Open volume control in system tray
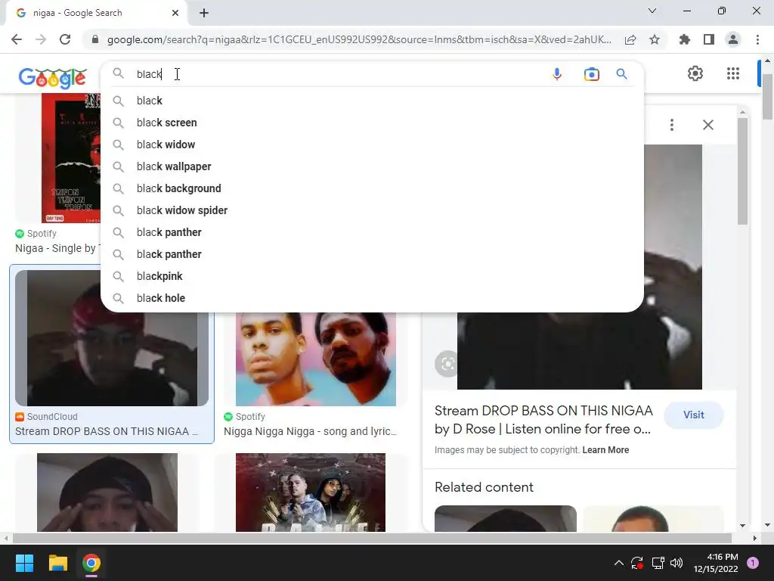Image resolution: width=774 pixels, height=581 pixels. 676,563
